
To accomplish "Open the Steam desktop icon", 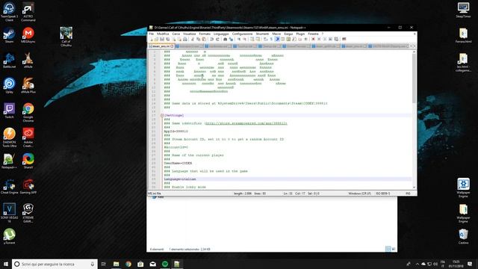I will (9, 35).
